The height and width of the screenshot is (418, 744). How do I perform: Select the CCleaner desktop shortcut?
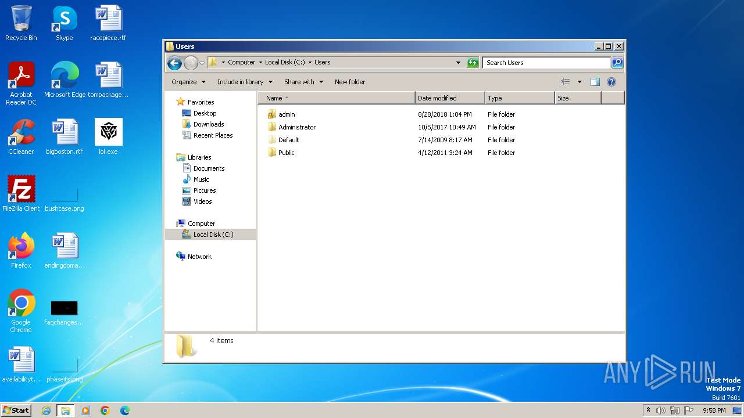pos(21,137)
